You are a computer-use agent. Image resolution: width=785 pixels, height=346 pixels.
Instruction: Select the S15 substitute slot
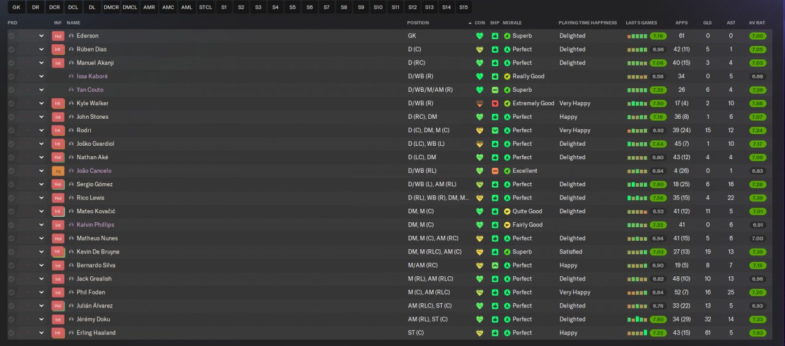click(x=464, y=7)
